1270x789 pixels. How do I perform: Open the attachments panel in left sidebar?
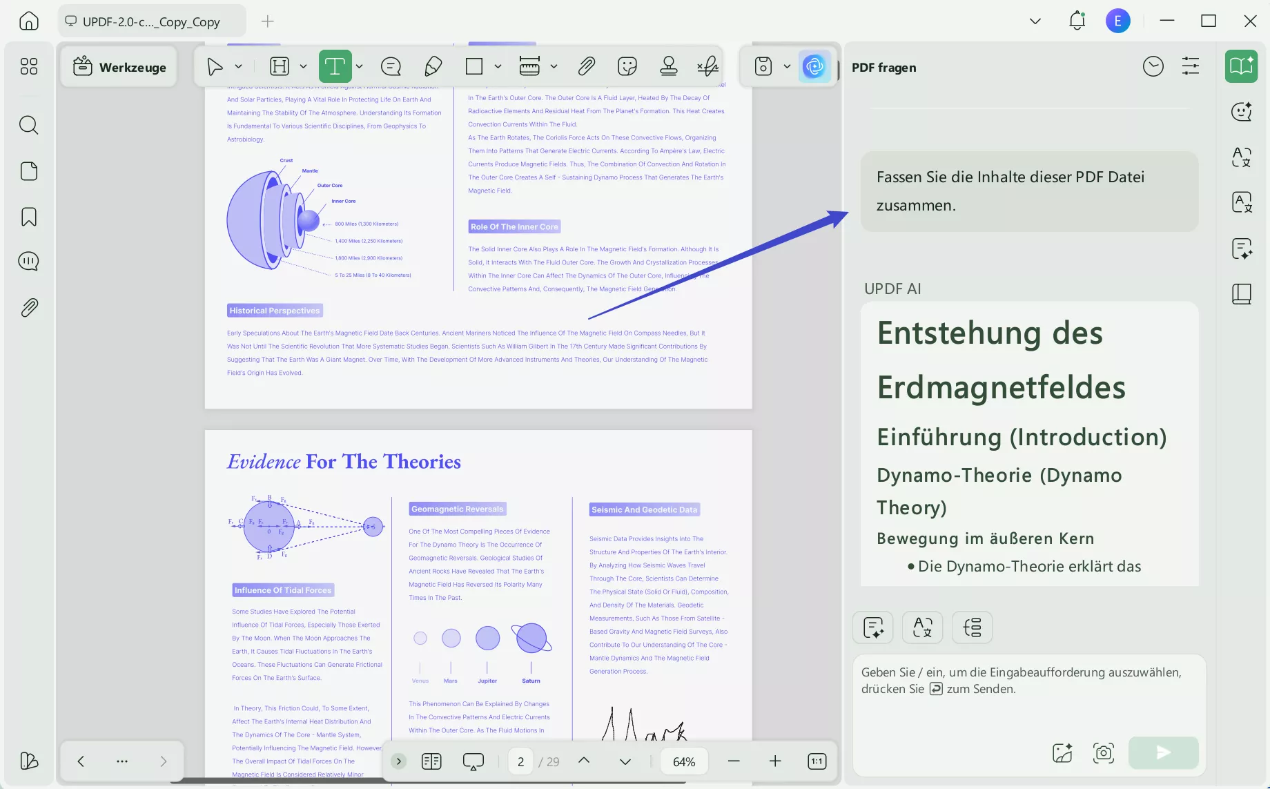coord(28,307)
